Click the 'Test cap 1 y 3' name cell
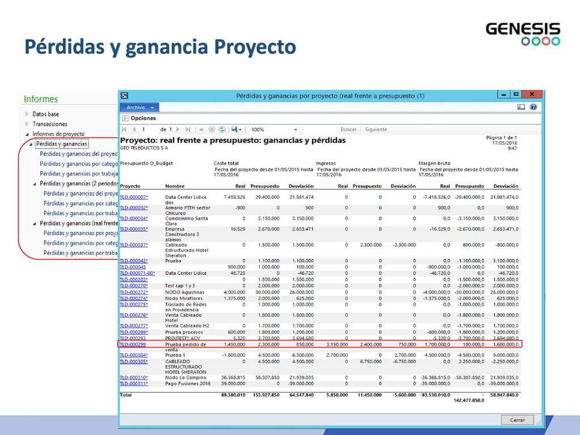580x435 pixels. [180, 285]
